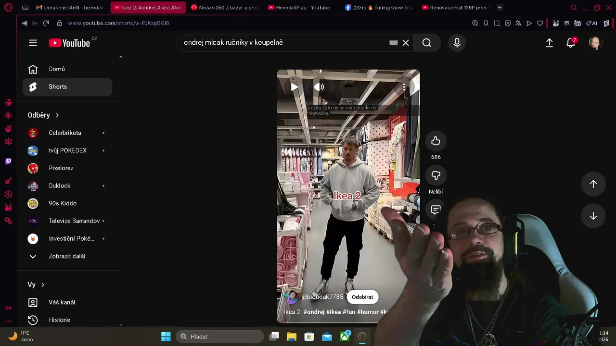Viewport: 616px width, 346px height.
Task: Go to next short with down arrow
Action: point(593,216)
